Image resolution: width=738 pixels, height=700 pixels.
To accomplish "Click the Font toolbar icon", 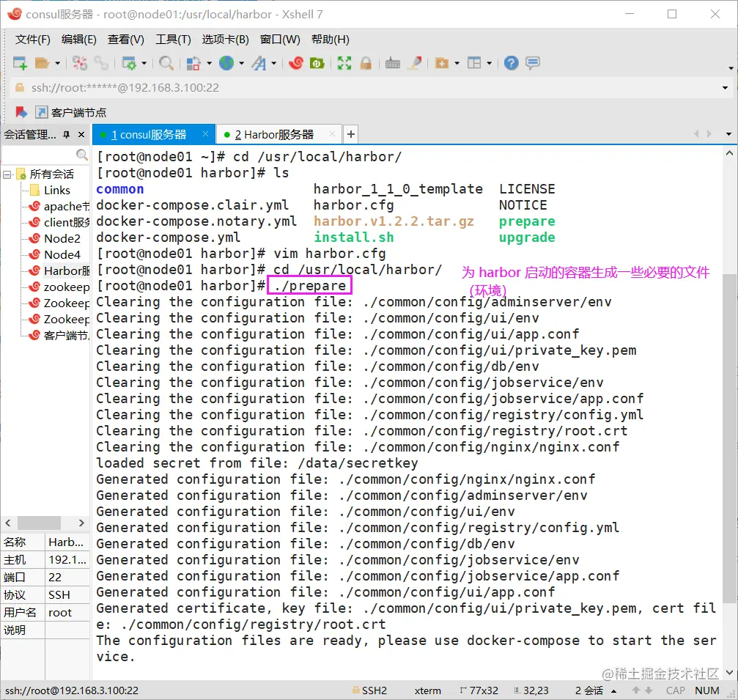I will tap(259, 62).
